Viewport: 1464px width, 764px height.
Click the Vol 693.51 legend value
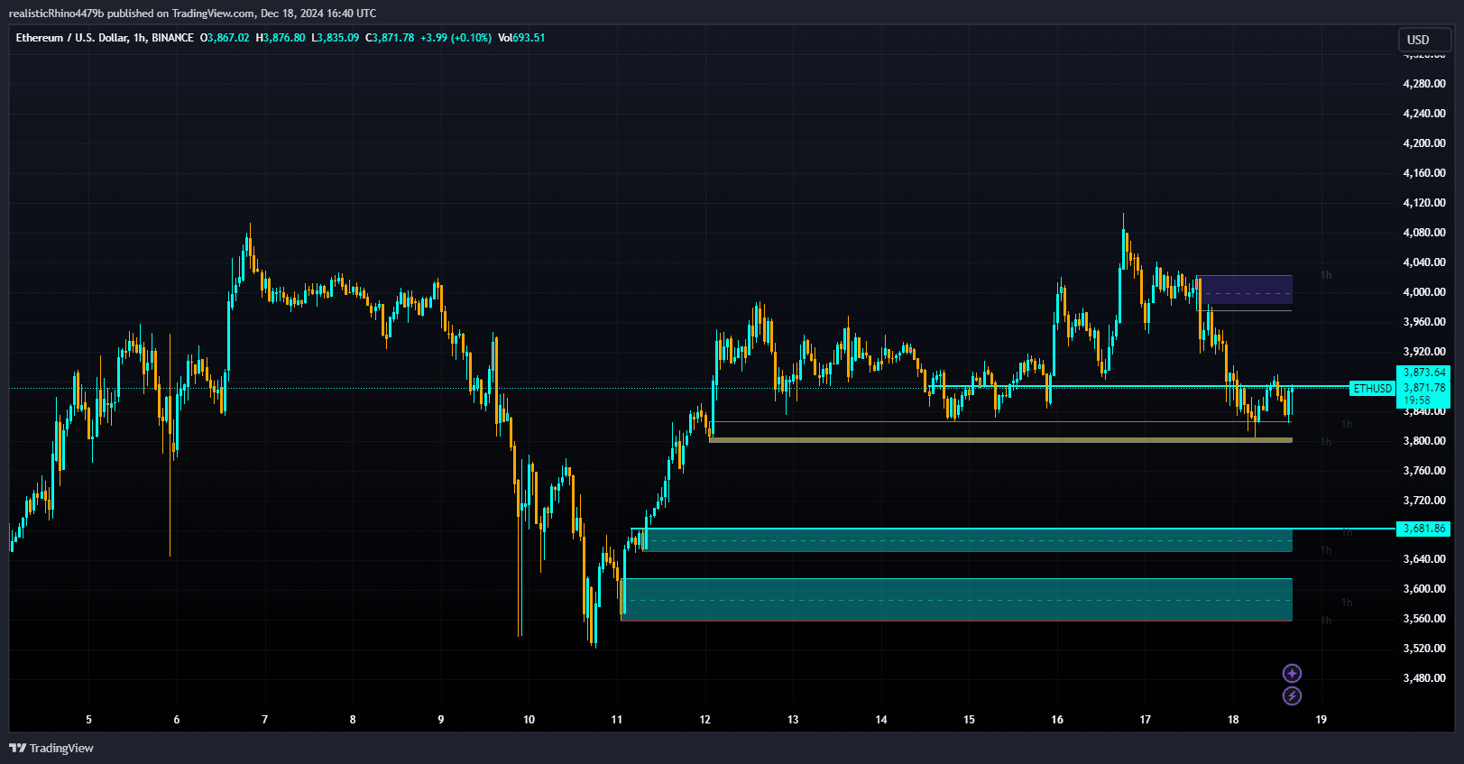521,38
